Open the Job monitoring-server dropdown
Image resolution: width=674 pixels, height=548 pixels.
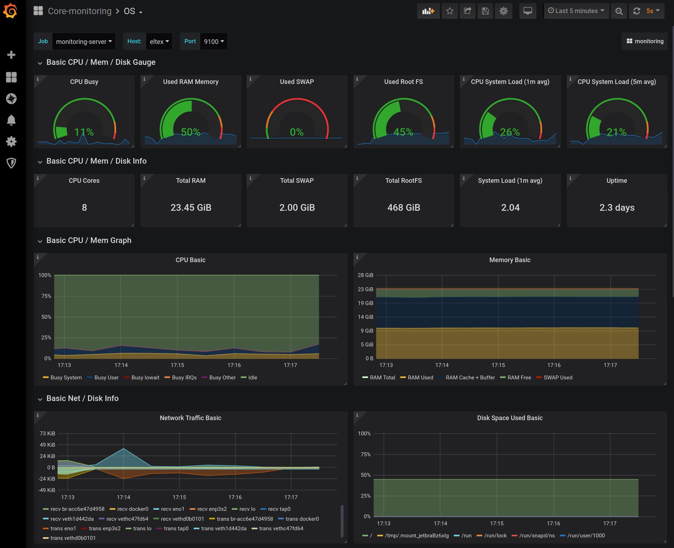point(84,41)
